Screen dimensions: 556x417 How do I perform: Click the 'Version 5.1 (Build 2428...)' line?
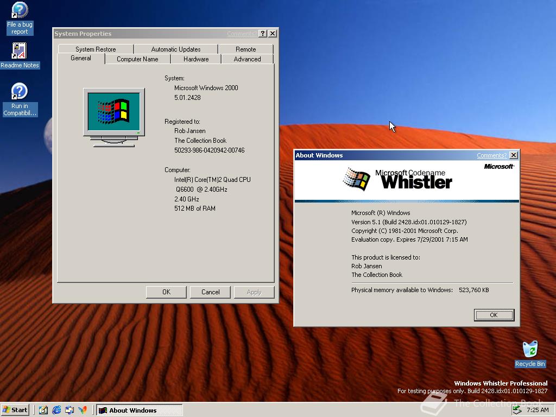tap(409, 222)
